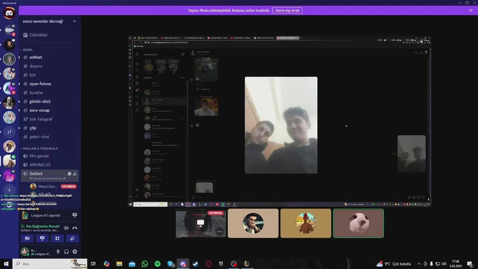Viewport: 478px width, 269px height.
Task: Open Mail app from the taskbar
Action: click(x=132, y=264)
